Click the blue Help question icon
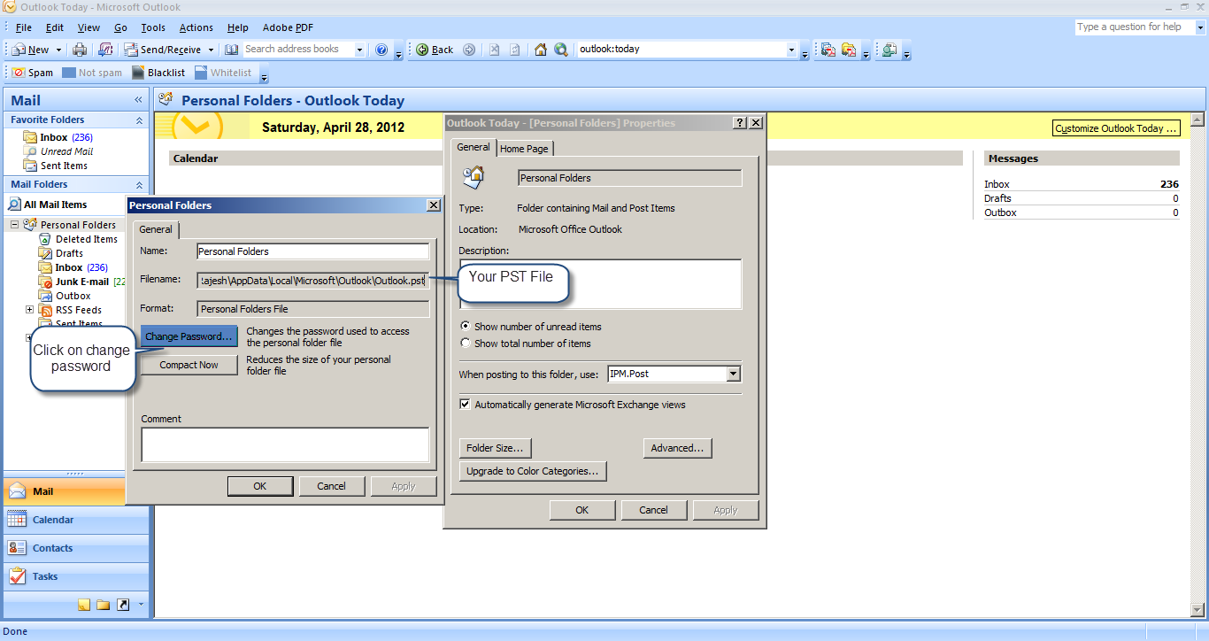This screenshot has width=1209, height=641. pyautogui.click(x=381, y=50)
